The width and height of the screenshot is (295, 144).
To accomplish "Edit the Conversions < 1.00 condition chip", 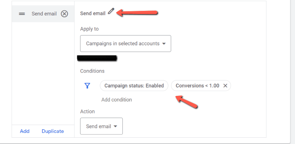I will coord(197,86).
